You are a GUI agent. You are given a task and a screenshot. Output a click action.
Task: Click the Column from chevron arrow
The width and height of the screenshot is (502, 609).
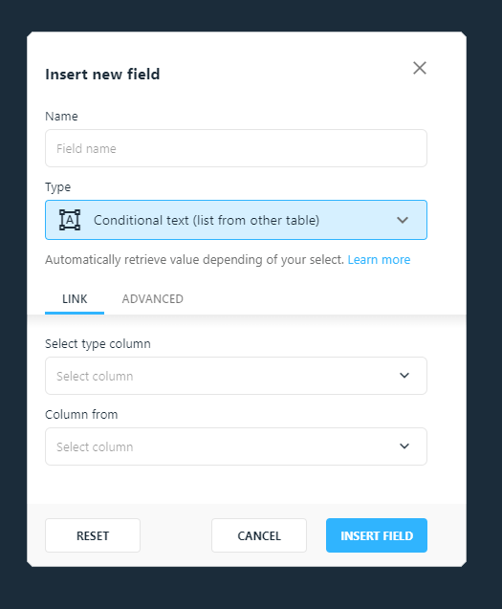pyautogui.click(x=404, y=446)
